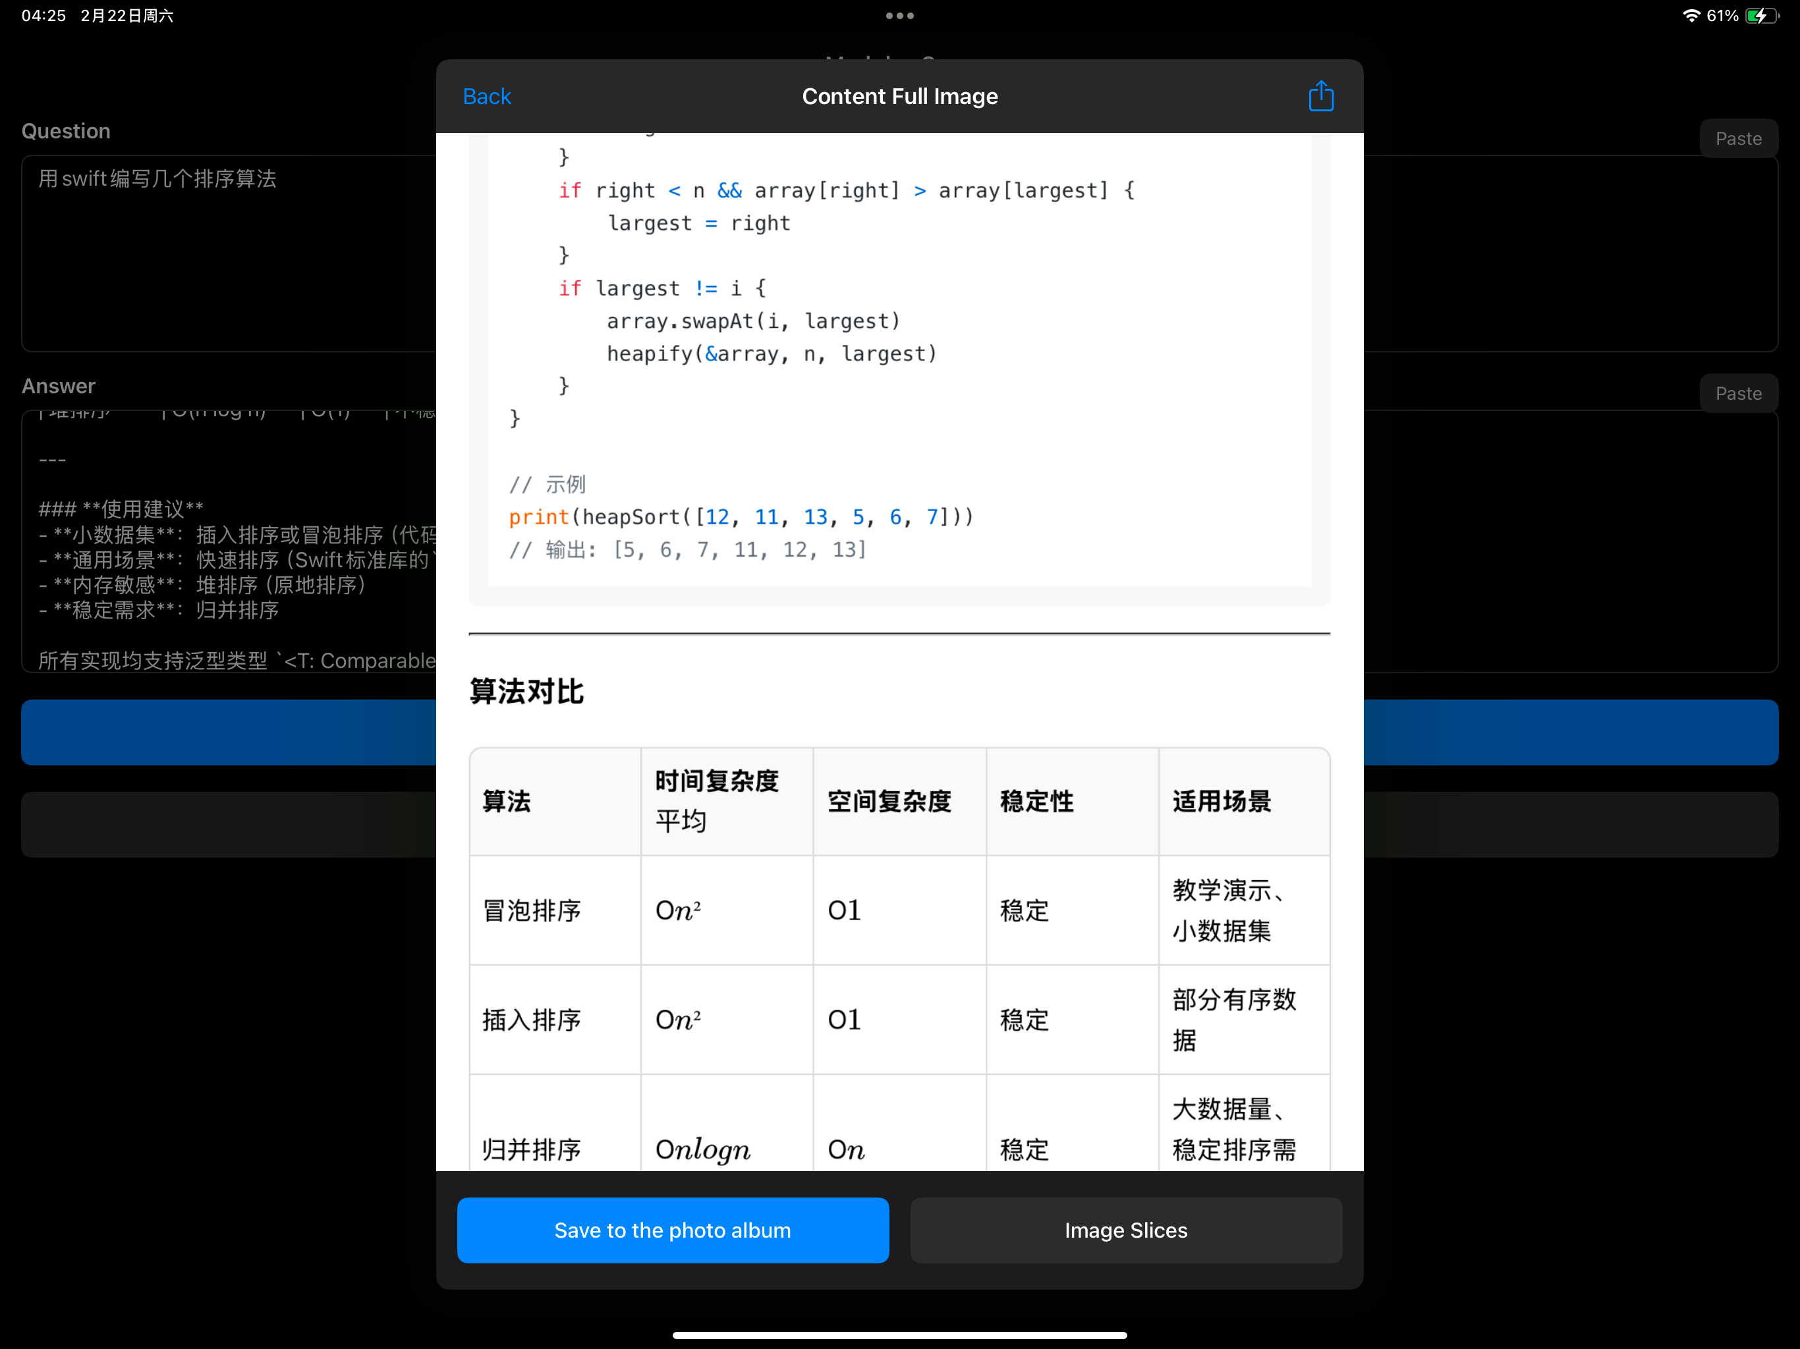Tap the Wi-Fi status icon
Viewport: 1800px width, 1349px height.
tap(1691, 15)
